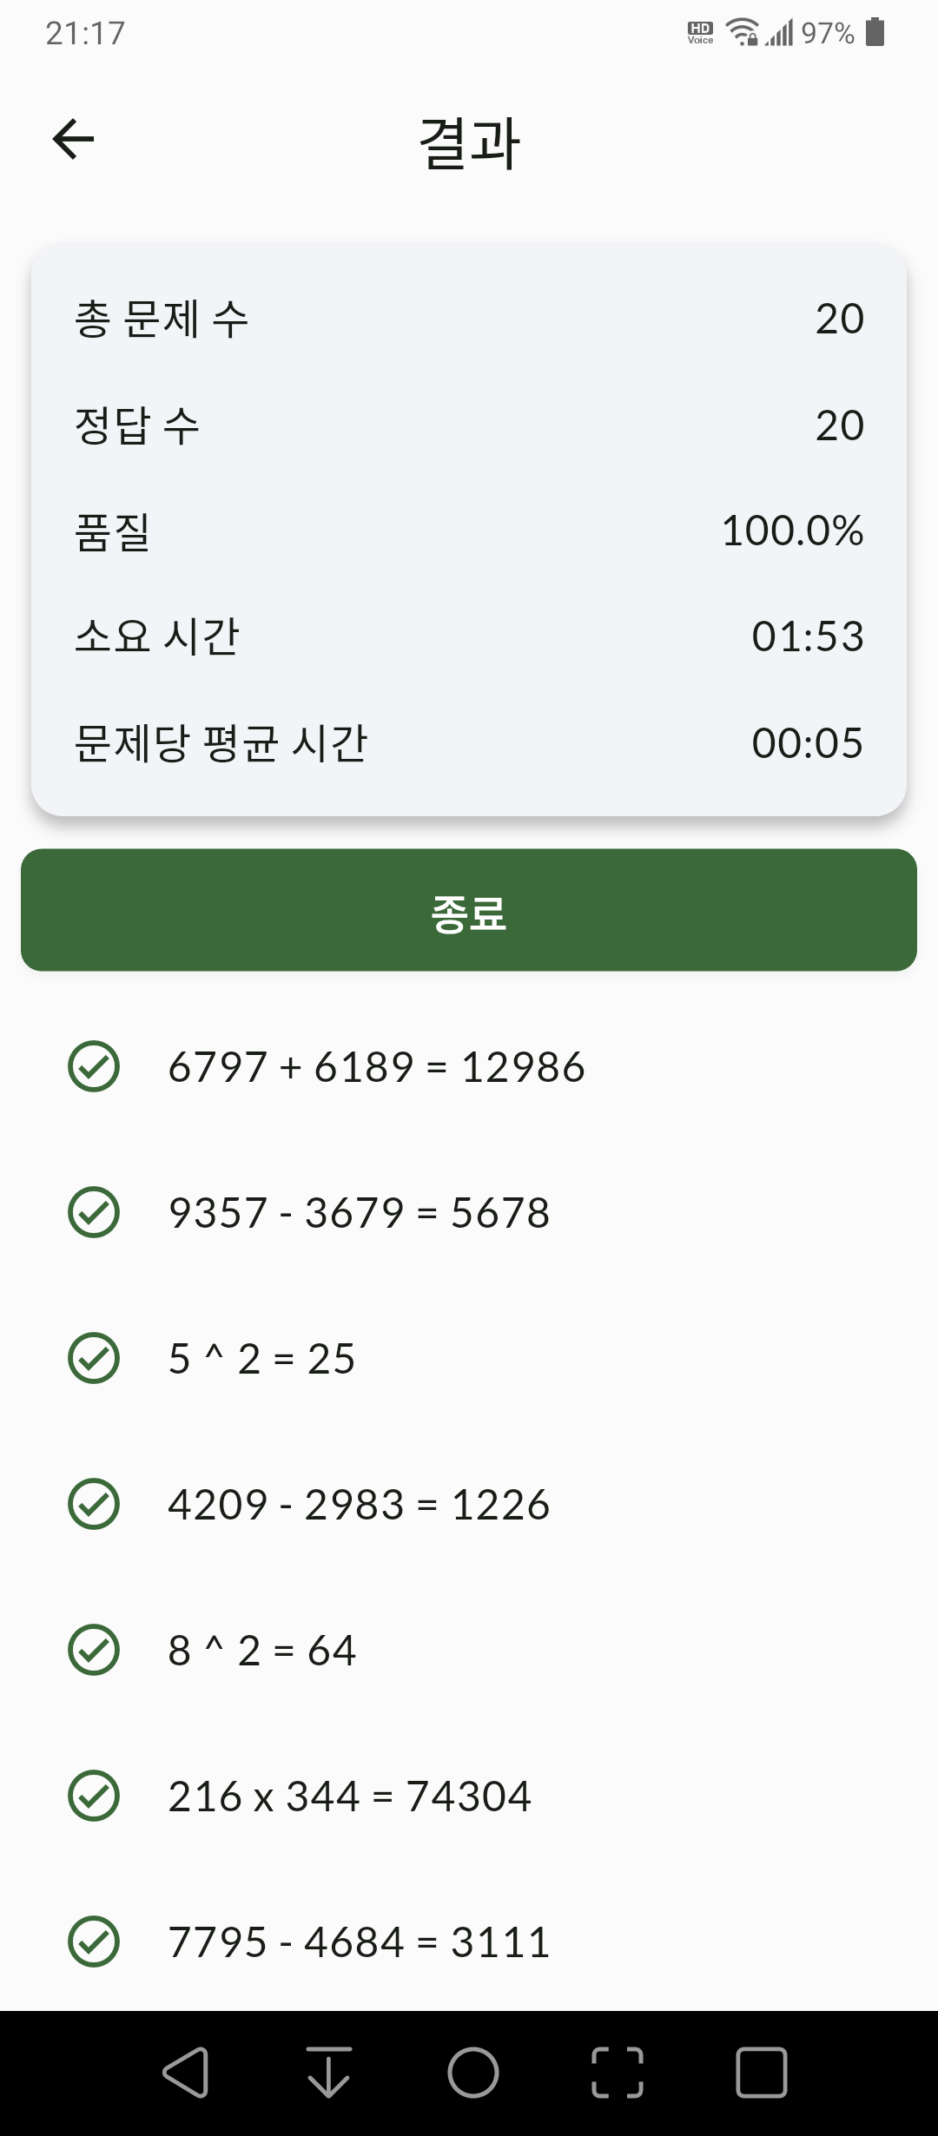Tap the 총 문제 수 row
Viewport: 938px width, 2136px height.
(469, 319)
